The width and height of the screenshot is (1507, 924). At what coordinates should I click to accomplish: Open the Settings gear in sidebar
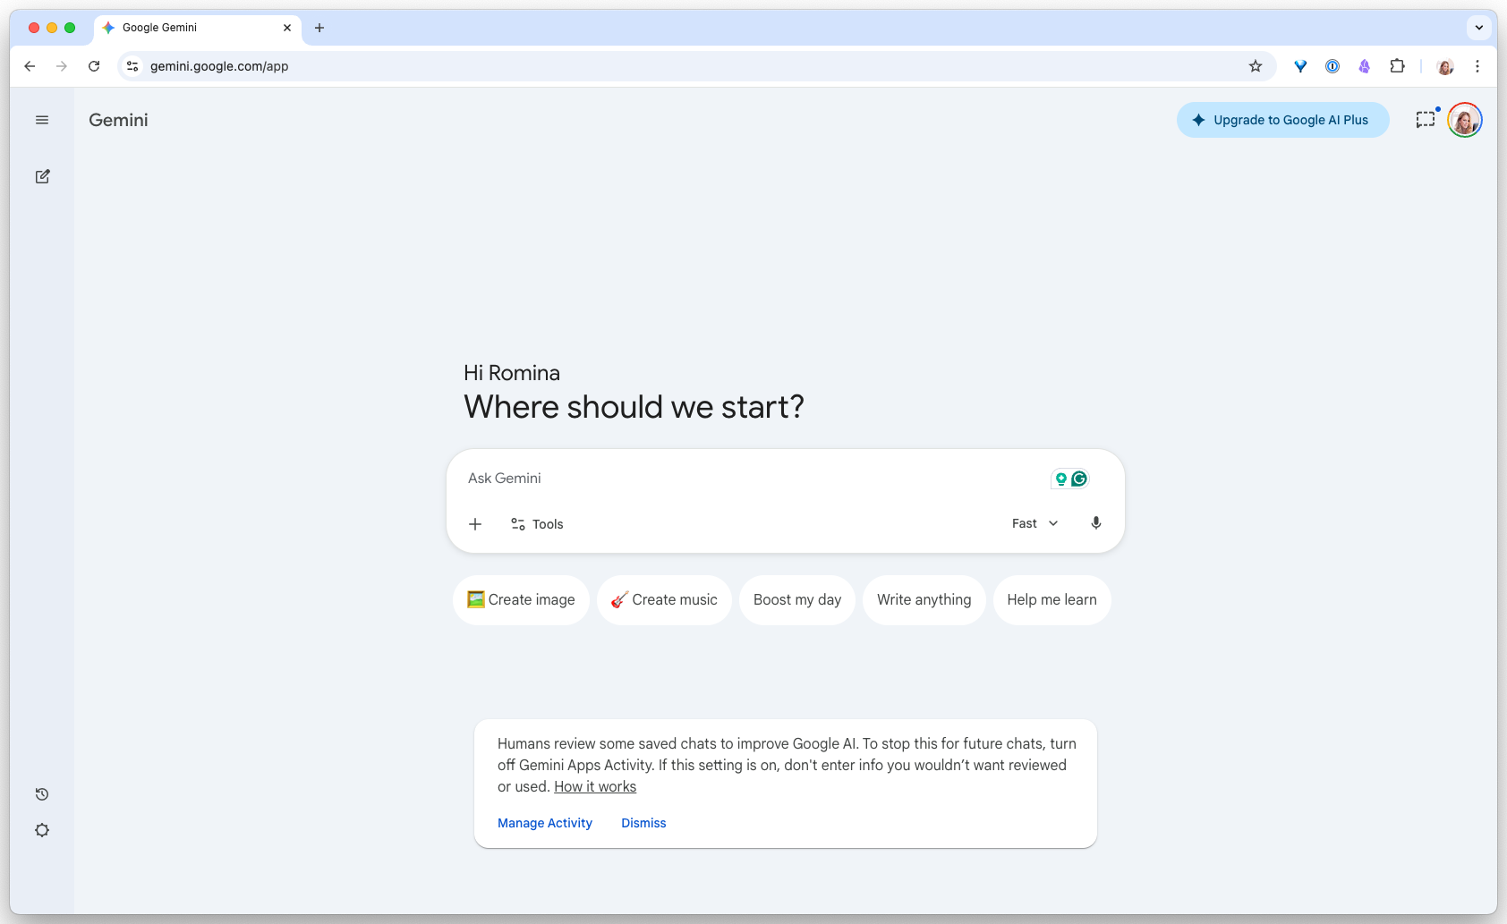click(42, 830)
